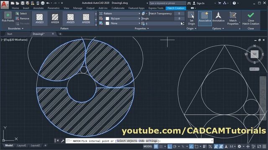
Task: Open the ByLayer hatch color dropdown
Action: pyautogui.click(x=122, y=18)
